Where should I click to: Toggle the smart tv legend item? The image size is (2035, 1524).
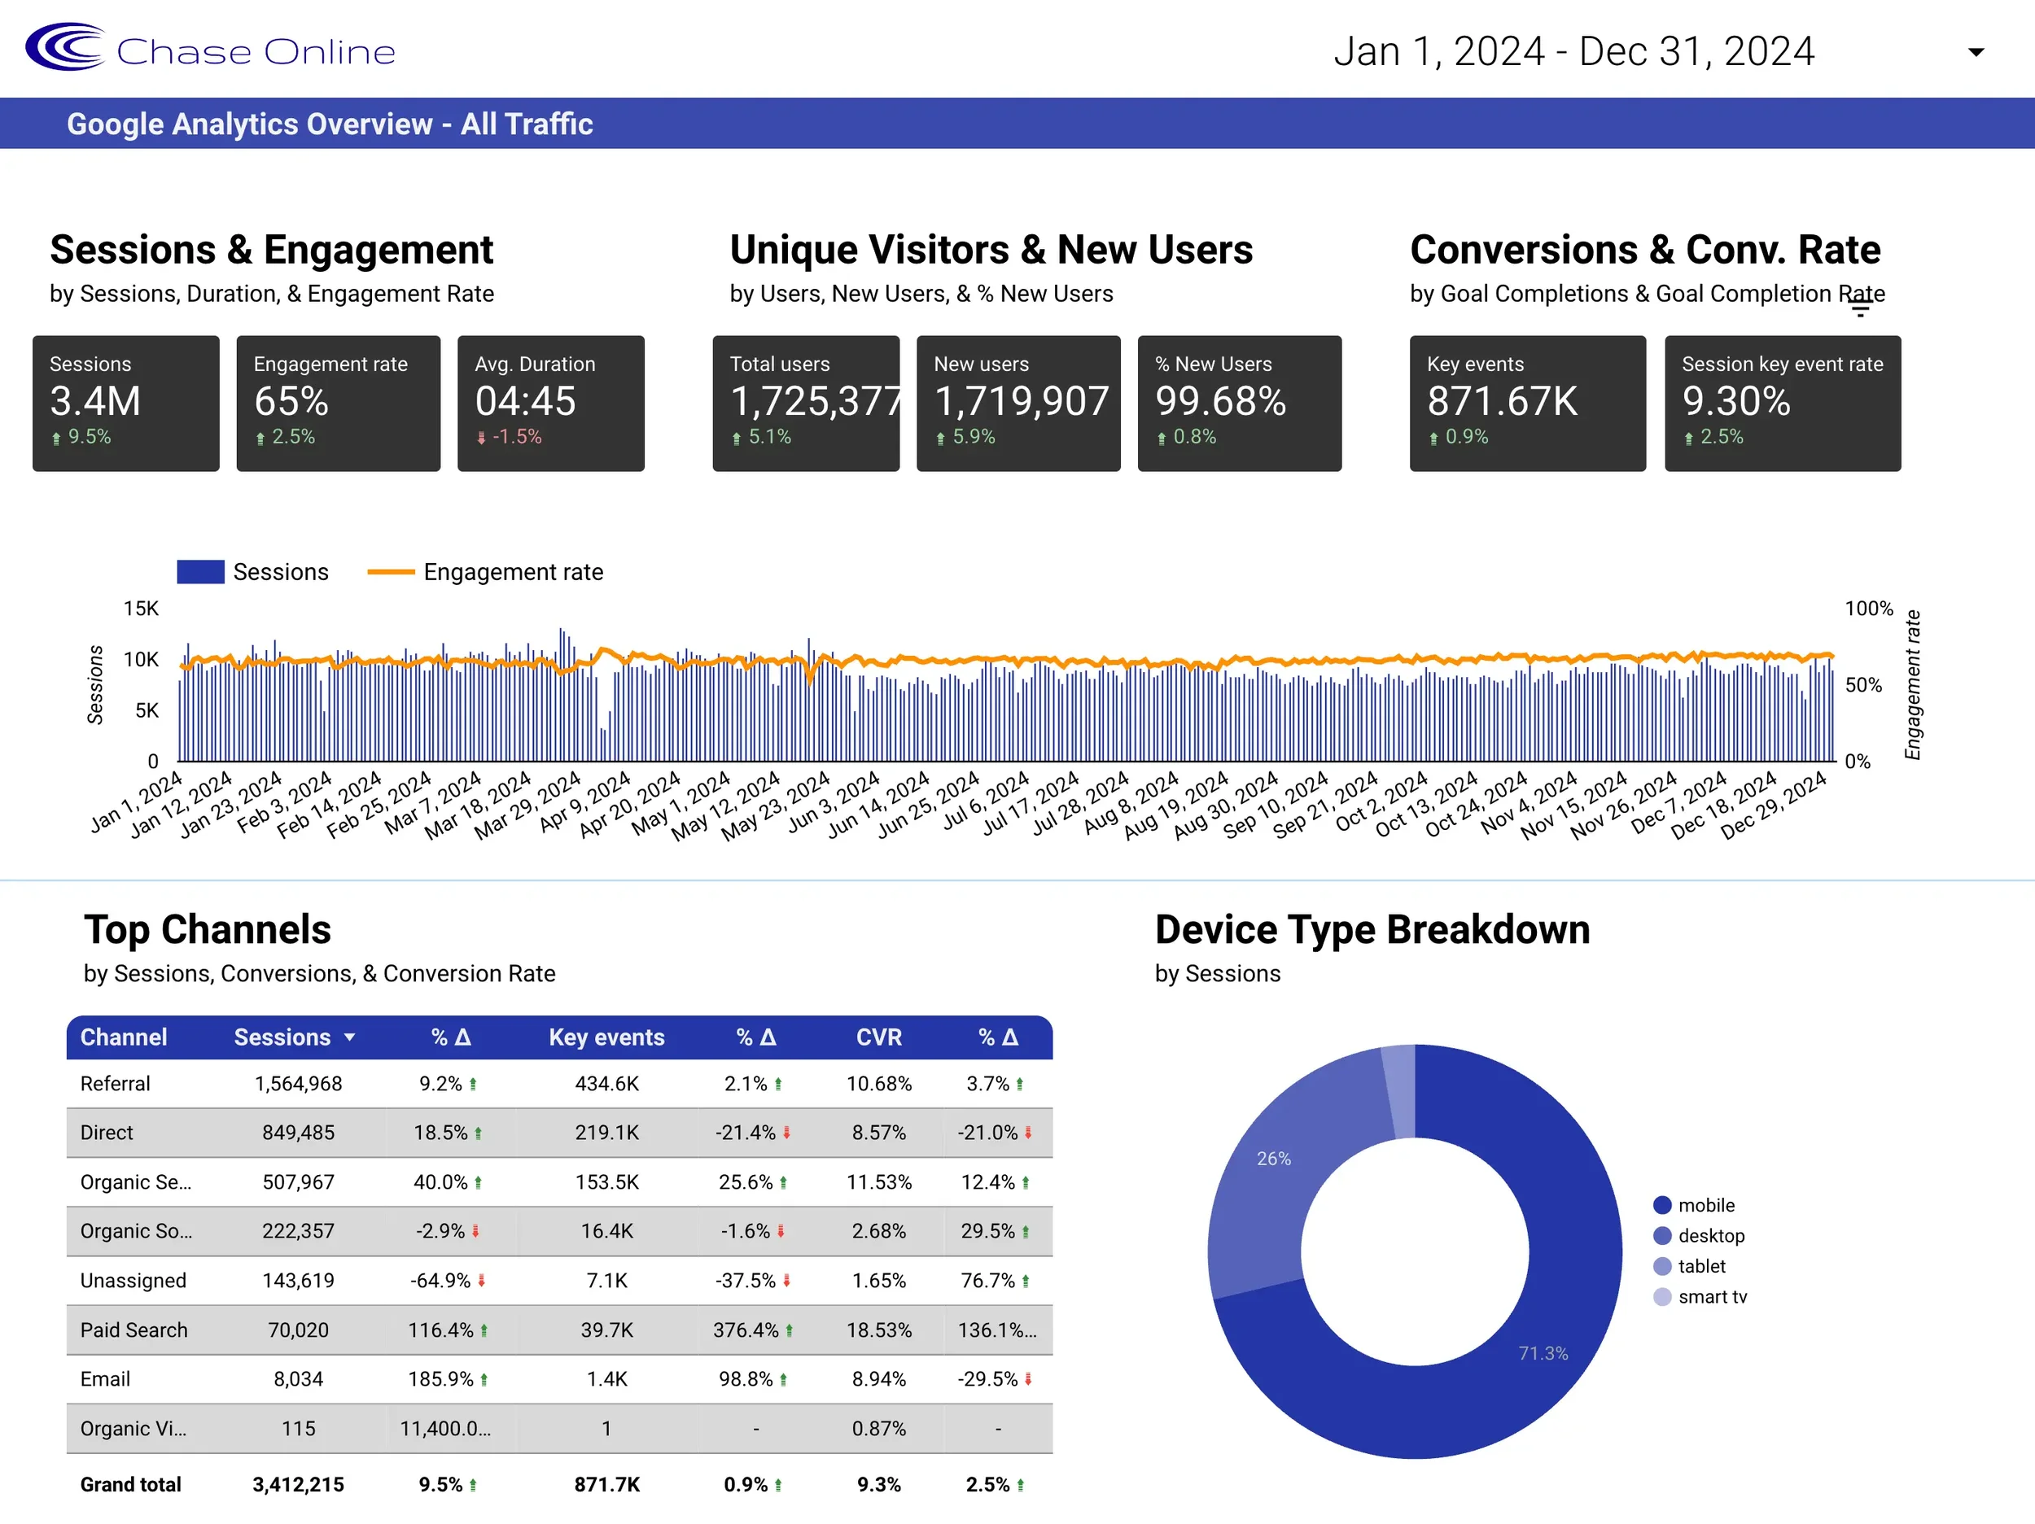[1711, 1296]
